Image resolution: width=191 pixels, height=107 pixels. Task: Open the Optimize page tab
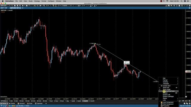point(39,103)
